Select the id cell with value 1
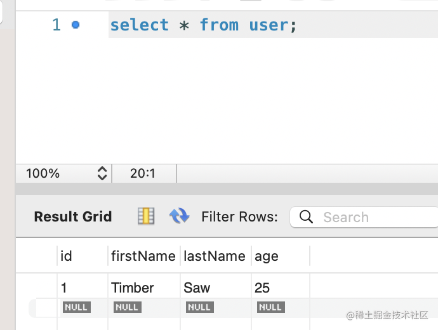The height and width of the screenshot is (330, 438). [64, 287]
